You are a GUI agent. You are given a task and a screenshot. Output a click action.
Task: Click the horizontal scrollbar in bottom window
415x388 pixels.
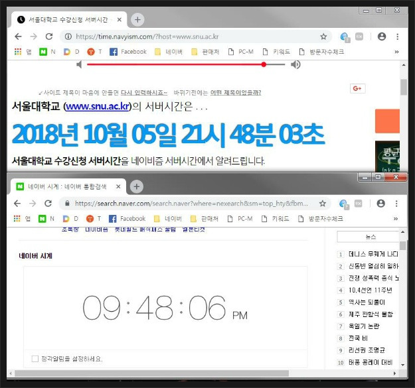coord(151,373)
